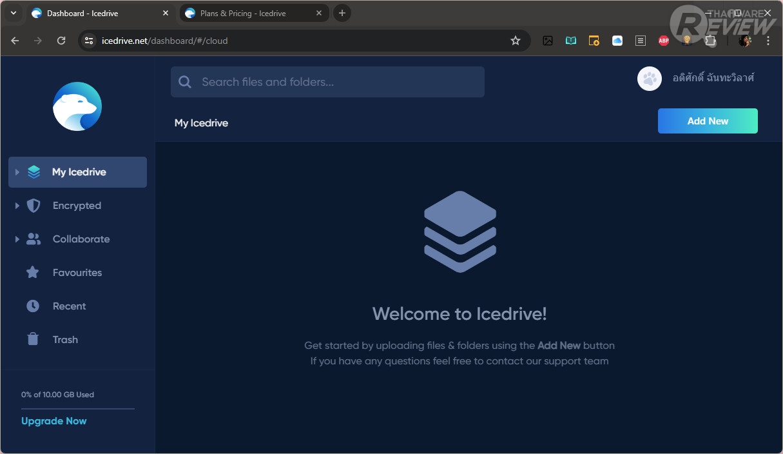Viewport: 783px width, 454px height.
Task: Open a new browser tab
Action: coord(342,13)
